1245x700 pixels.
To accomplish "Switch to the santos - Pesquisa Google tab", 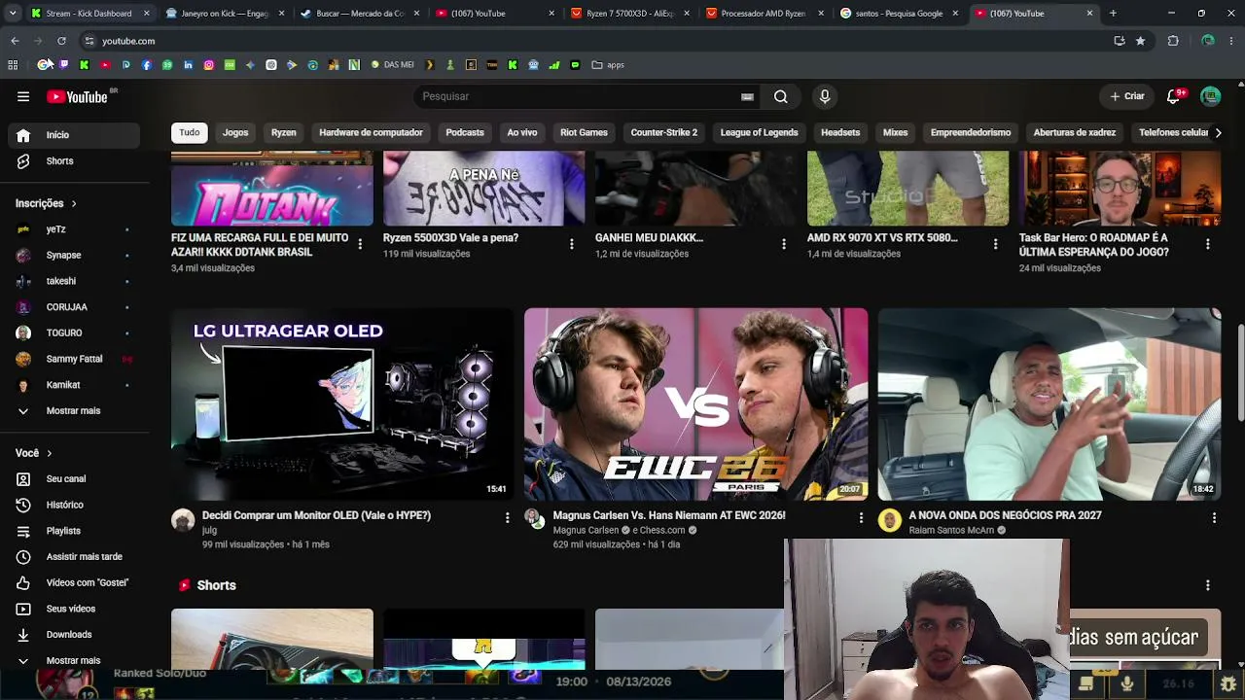I will pos(899,14).
